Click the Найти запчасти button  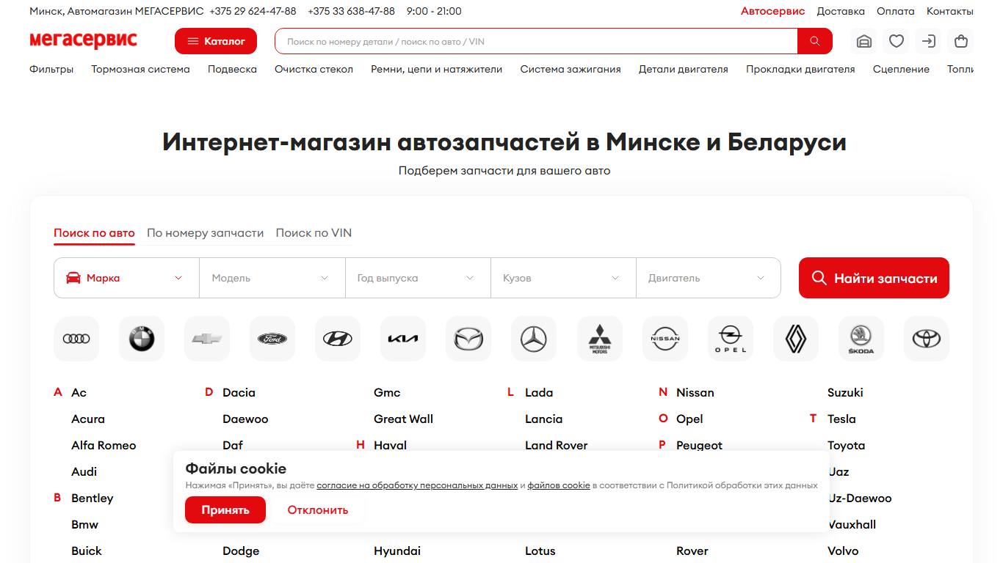(874, 278)
